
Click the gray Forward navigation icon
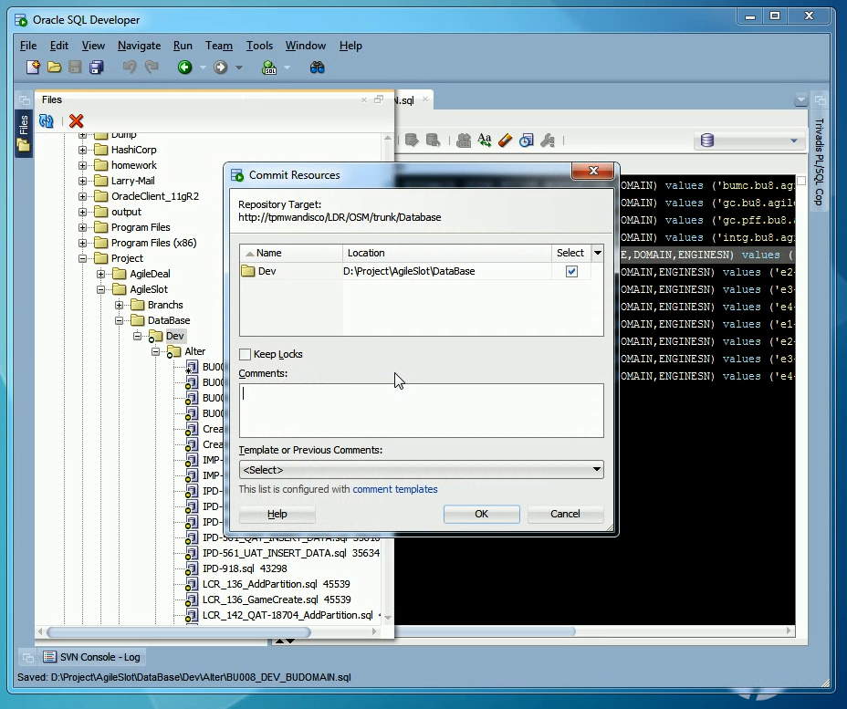(220, 68)
